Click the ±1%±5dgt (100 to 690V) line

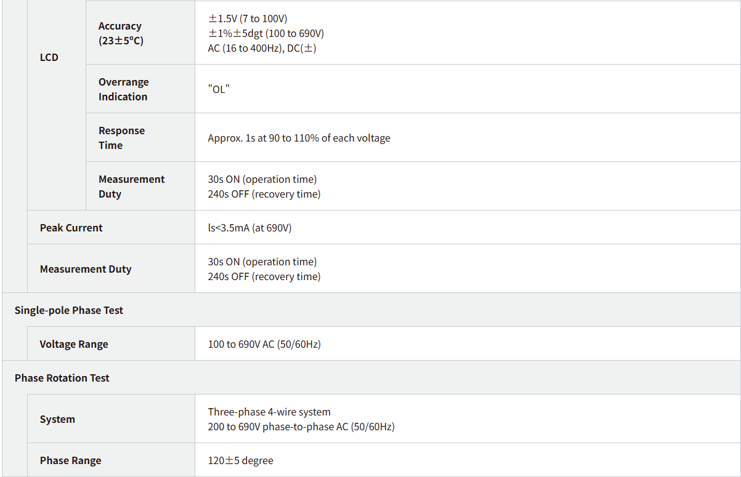[265, 33]
